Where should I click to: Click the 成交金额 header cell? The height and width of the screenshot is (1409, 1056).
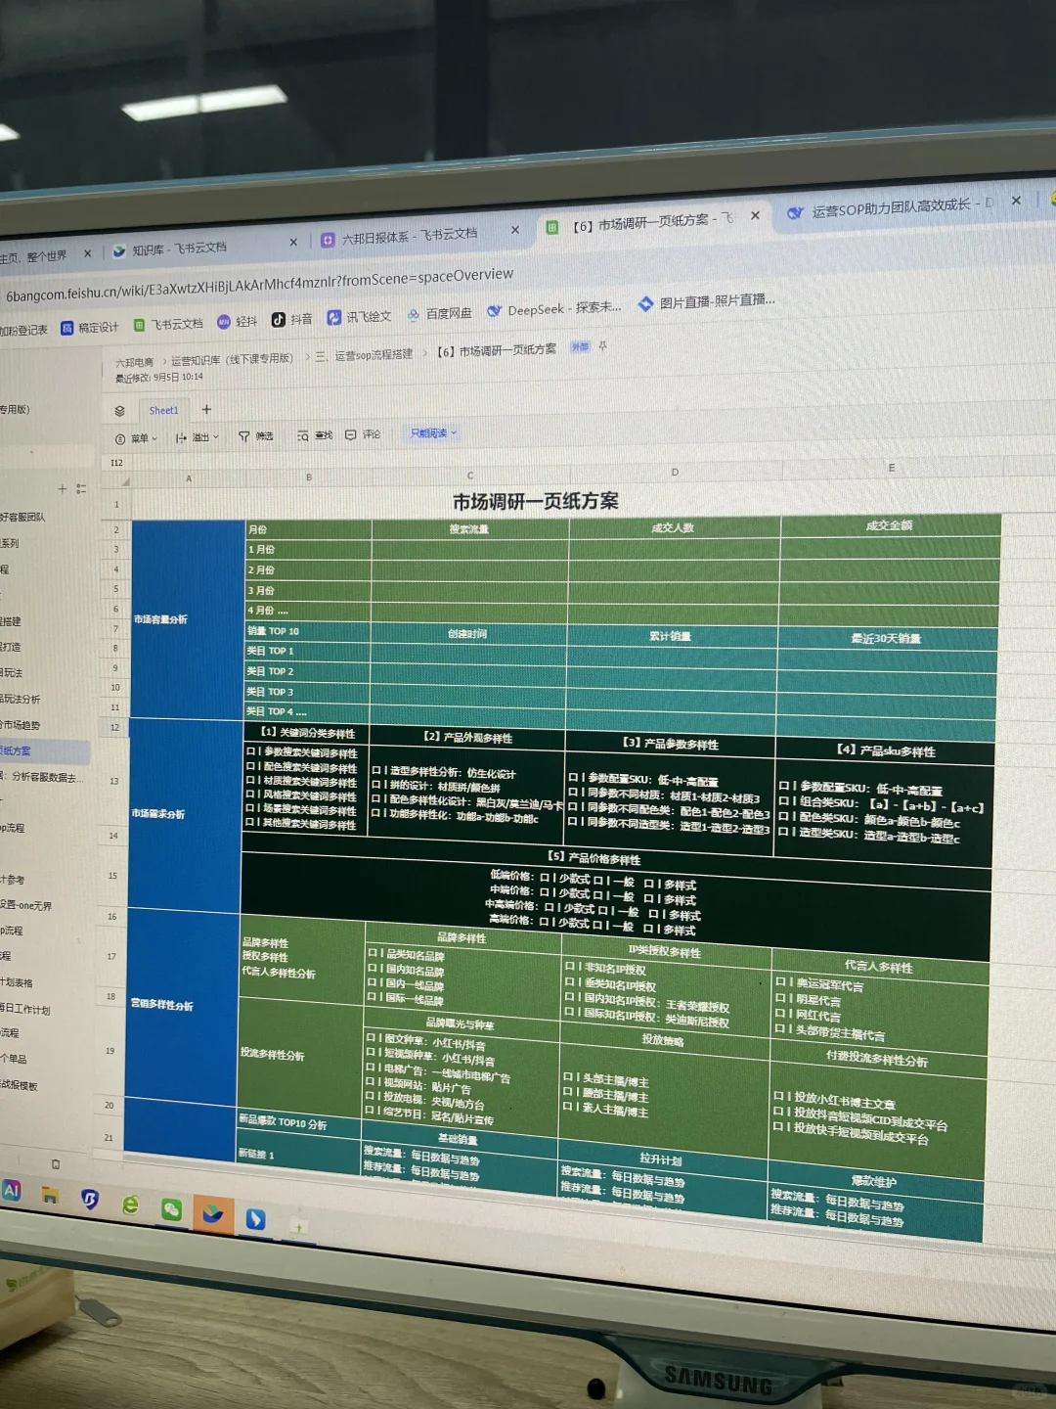(890, 525)
